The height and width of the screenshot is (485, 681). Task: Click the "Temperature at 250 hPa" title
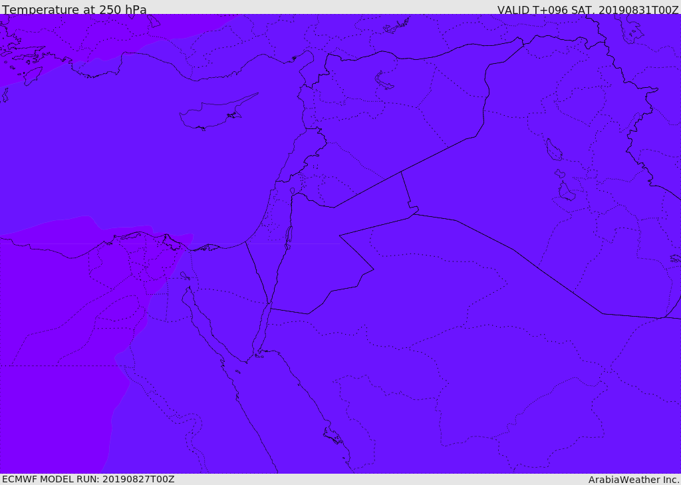74,10
